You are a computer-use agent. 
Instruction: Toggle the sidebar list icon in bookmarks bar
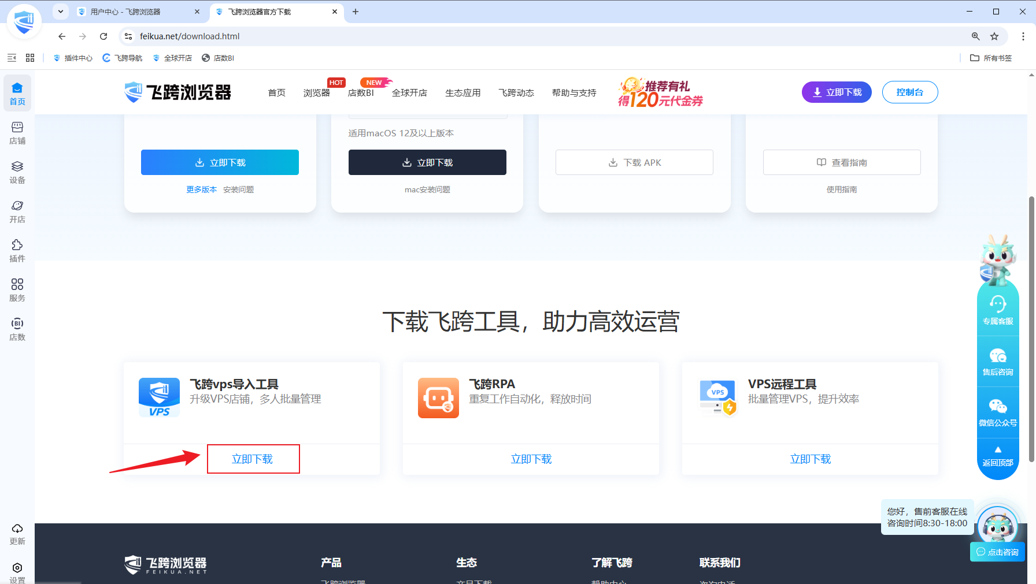pos(12,58)
